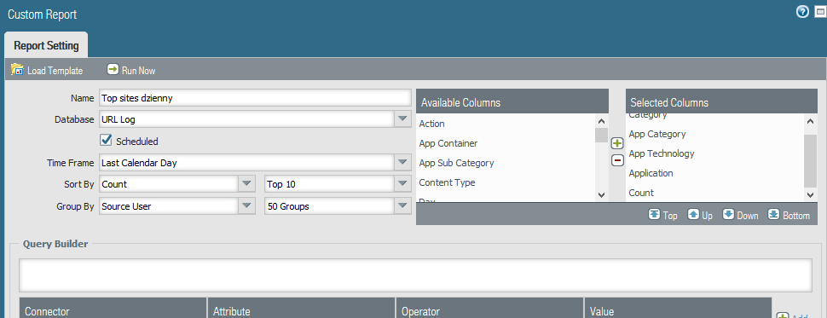827x318 pixels.
Task: Toggle the Scheduled checkbox
Action: (106, 141)
